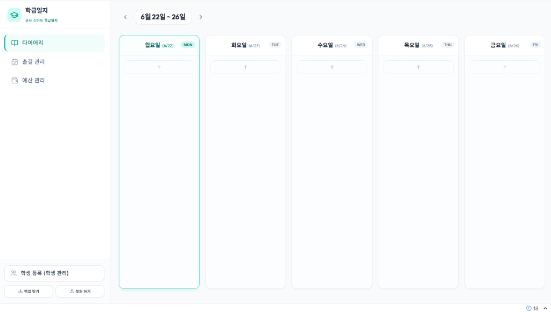Click the TUE badge

275,45
